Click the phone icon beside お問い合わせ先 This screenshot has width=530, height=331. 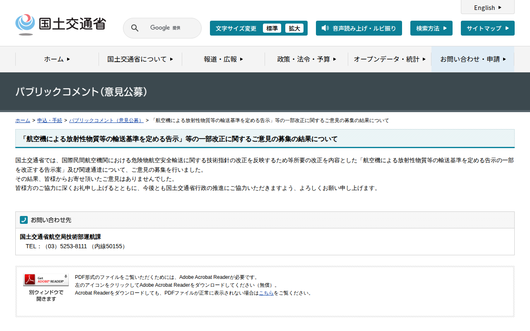[24, 220]
